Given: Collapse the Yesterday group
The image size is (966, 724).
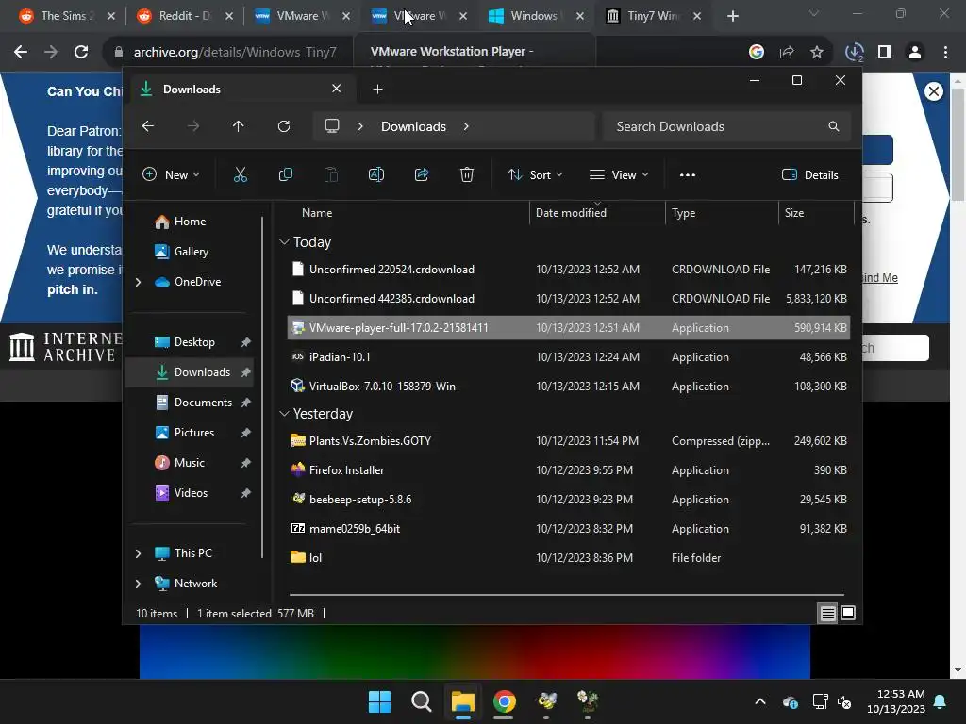Looking at the screenshot, I should (284, 414).
